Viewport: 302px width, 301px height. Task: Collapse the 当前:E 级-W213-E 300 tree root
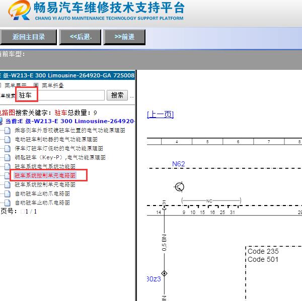pos(2,121)
